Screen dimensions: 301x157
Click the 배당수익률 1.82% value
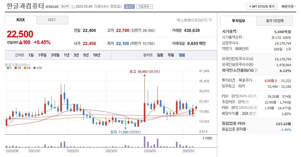[286, 114]
